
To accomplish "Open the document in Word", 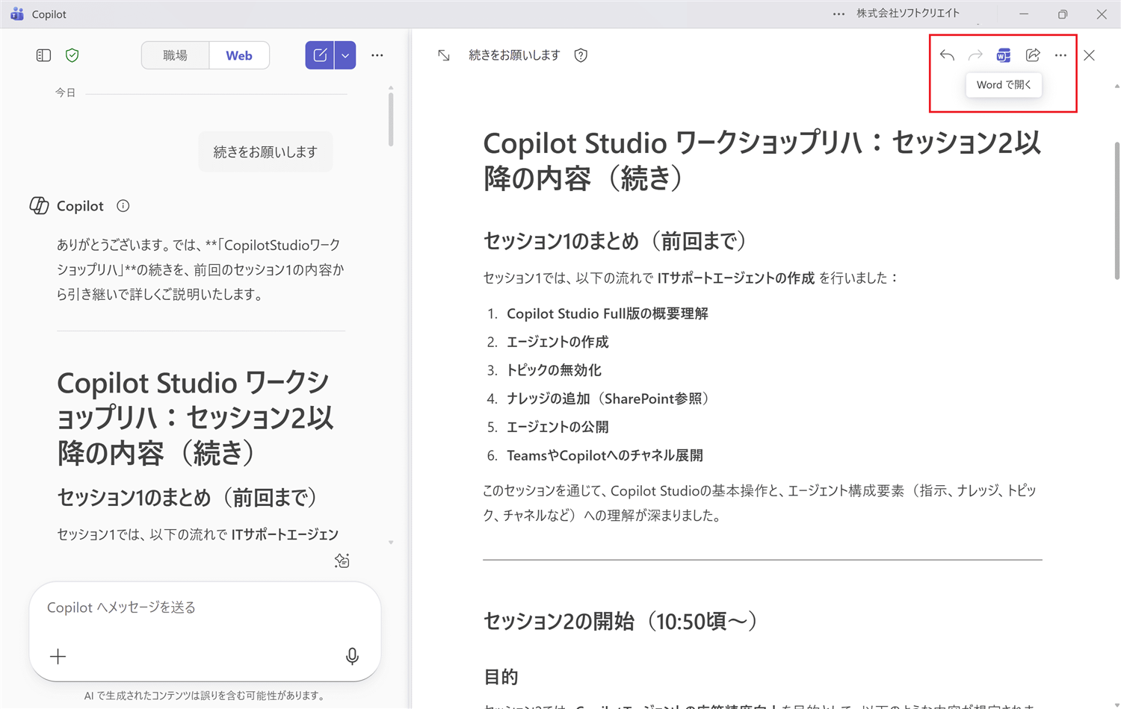I will (x=1003, y=54).
